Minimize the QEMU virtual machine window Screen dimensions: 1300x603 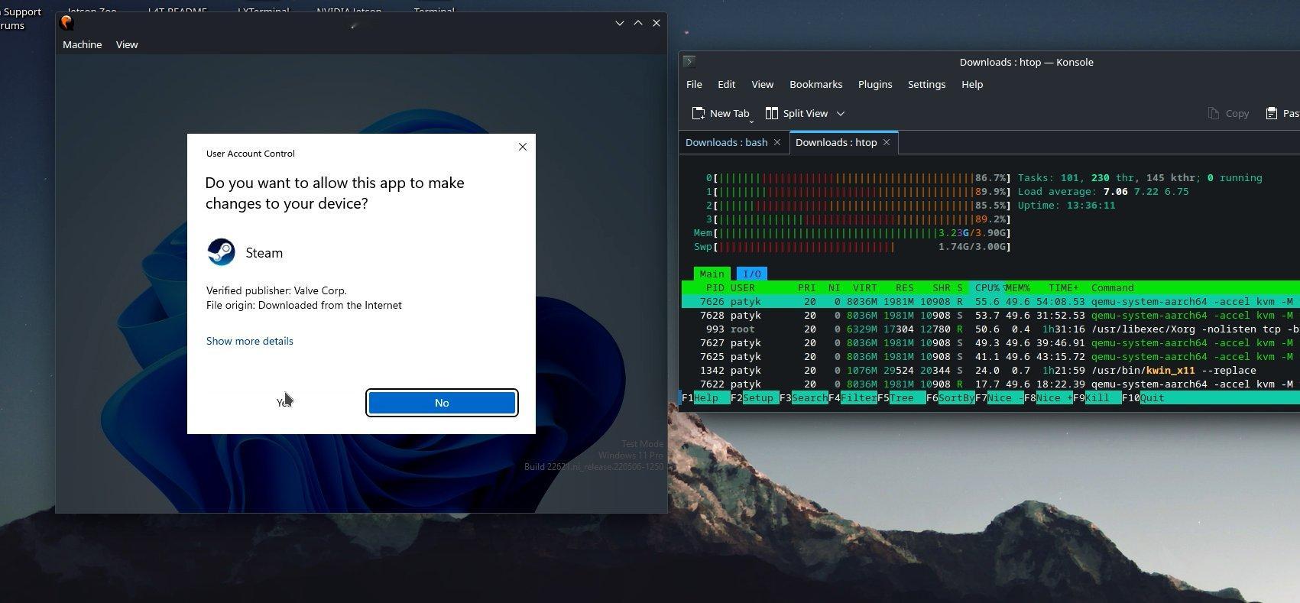(x=620, y=23)
